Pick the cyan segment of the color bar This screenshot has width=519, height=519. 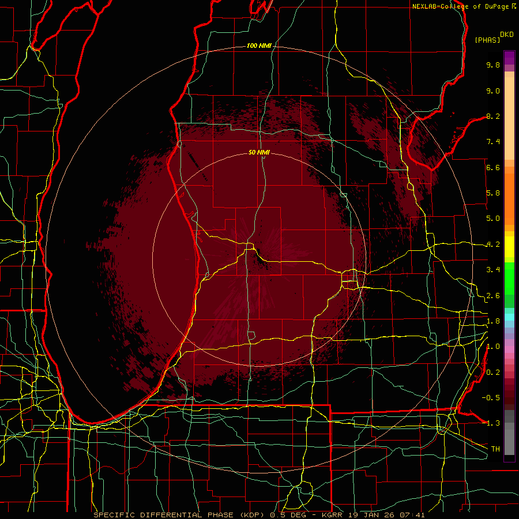click(509, 317)
